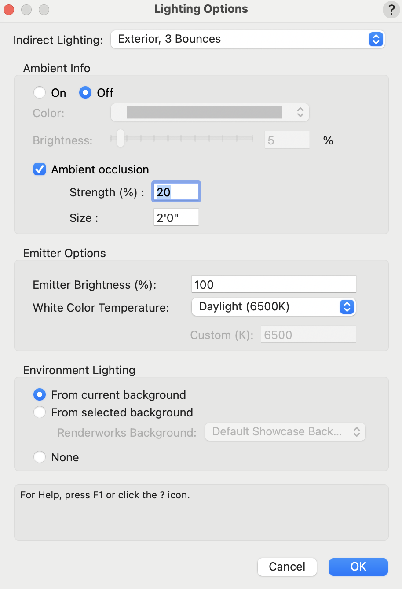Select None for Environment Lighting
Screen dimensions: 402x589
[40, 457]
